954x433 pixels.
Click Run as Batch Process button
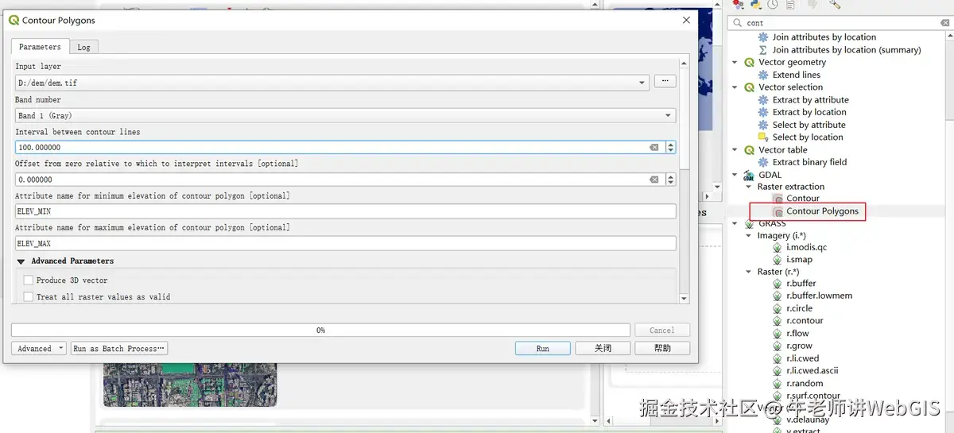[119, 349]
